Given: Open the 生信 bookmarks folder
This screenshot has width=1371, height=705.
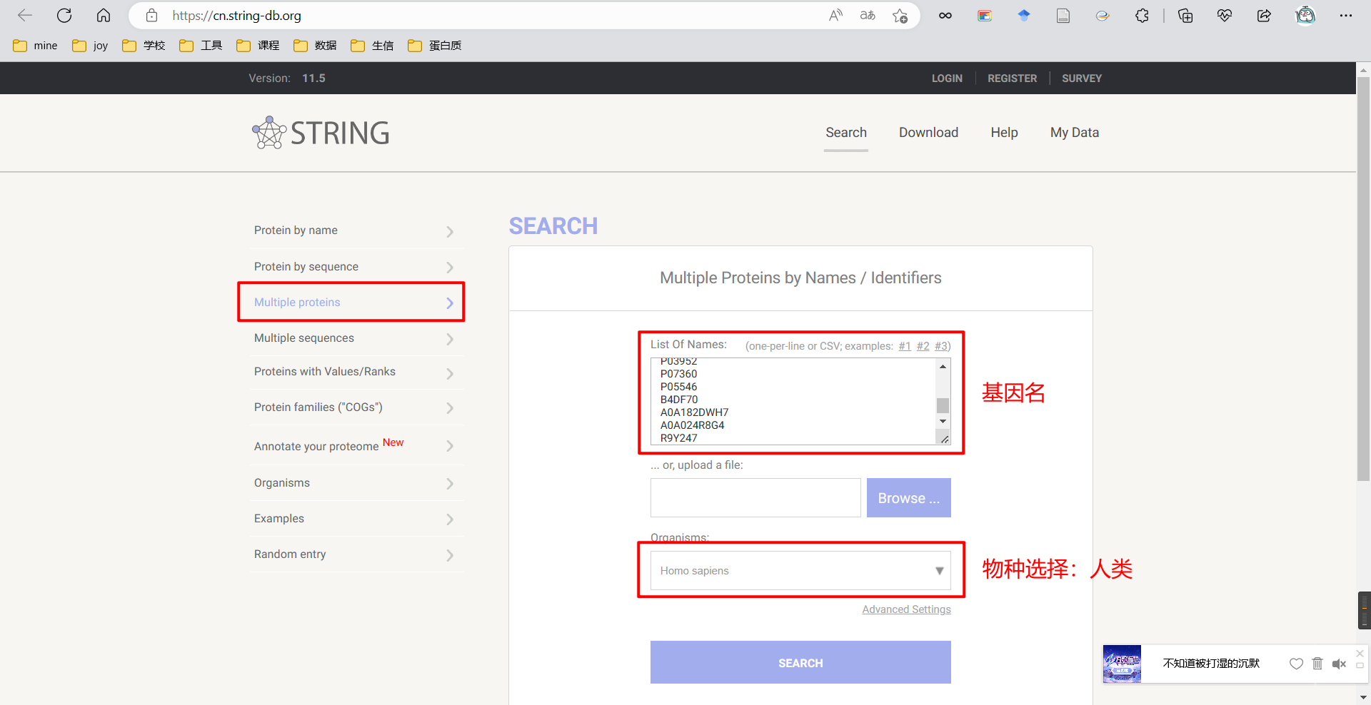Looking at the screenshot, I should pos(372,46).
